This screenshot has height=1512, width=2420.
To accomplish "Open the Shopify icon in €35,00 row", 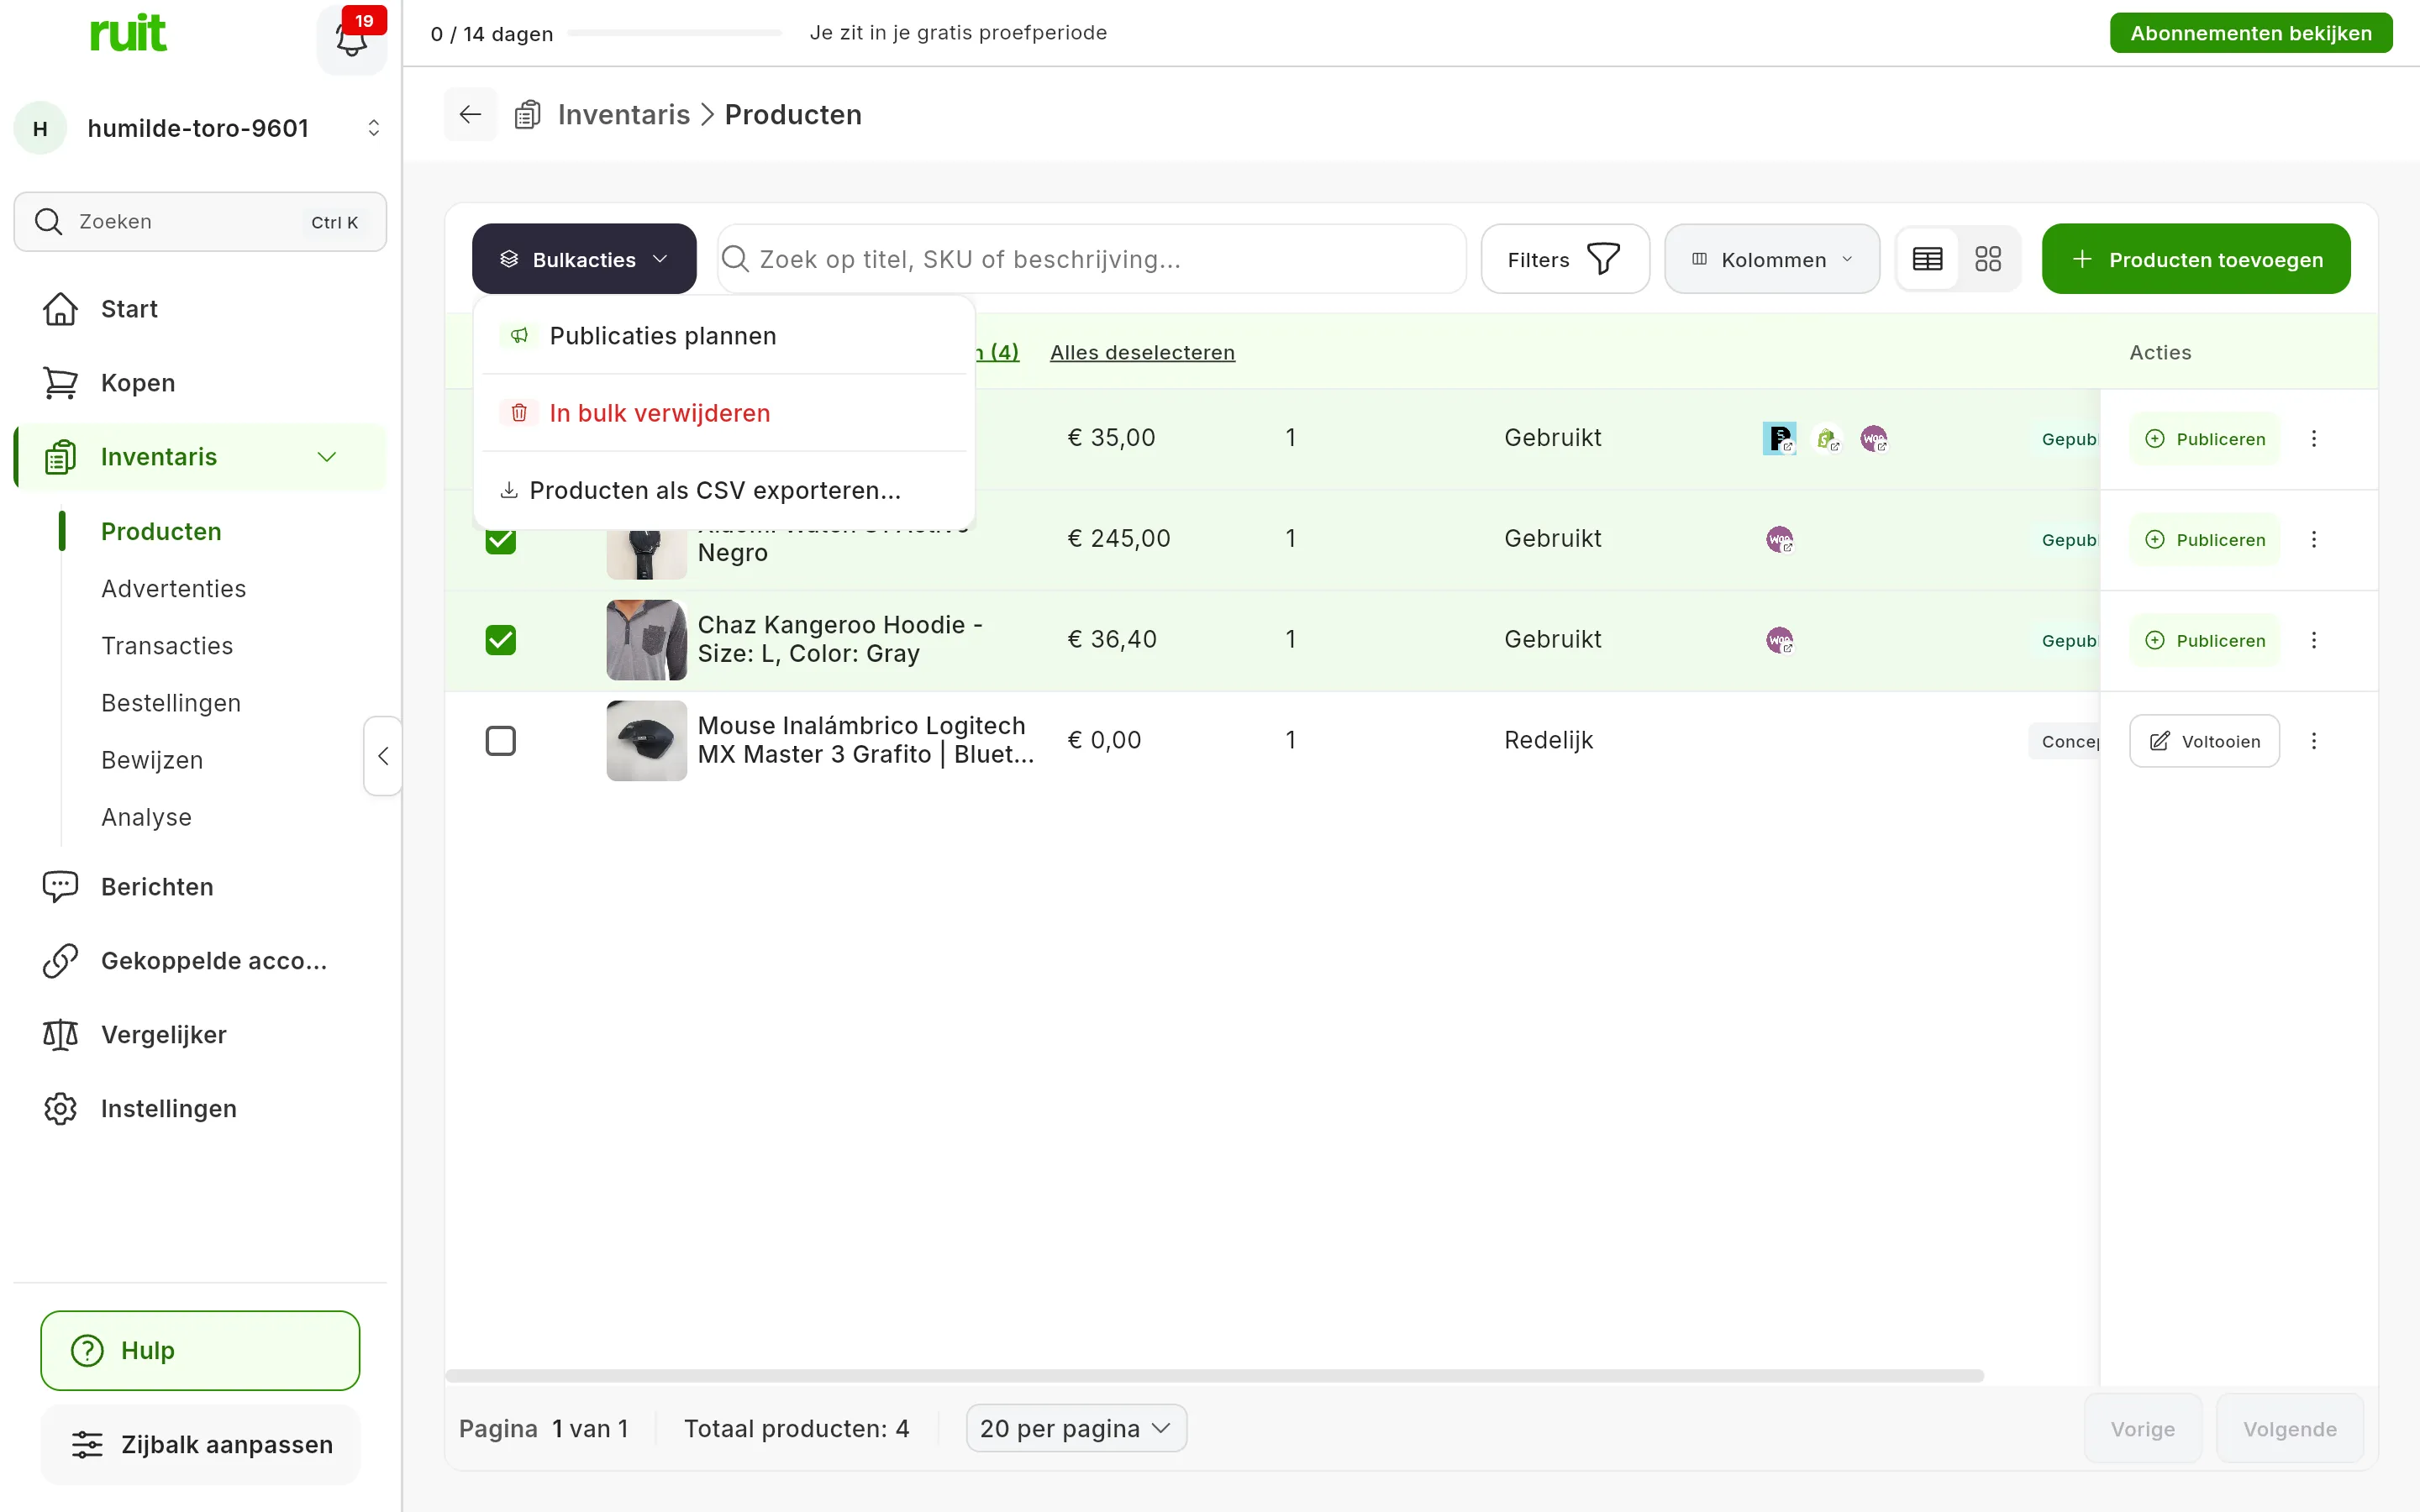I will 1827,438.
